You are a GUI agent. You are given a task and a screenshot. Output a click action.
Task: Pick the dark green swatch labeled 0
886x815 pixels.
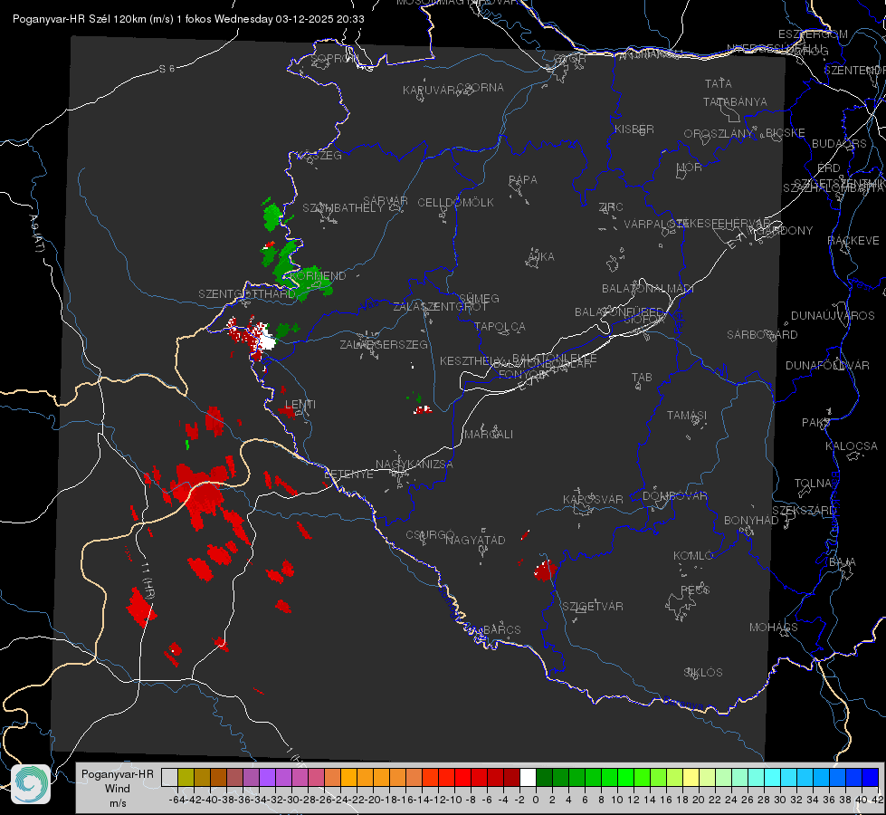click(544, 778)
